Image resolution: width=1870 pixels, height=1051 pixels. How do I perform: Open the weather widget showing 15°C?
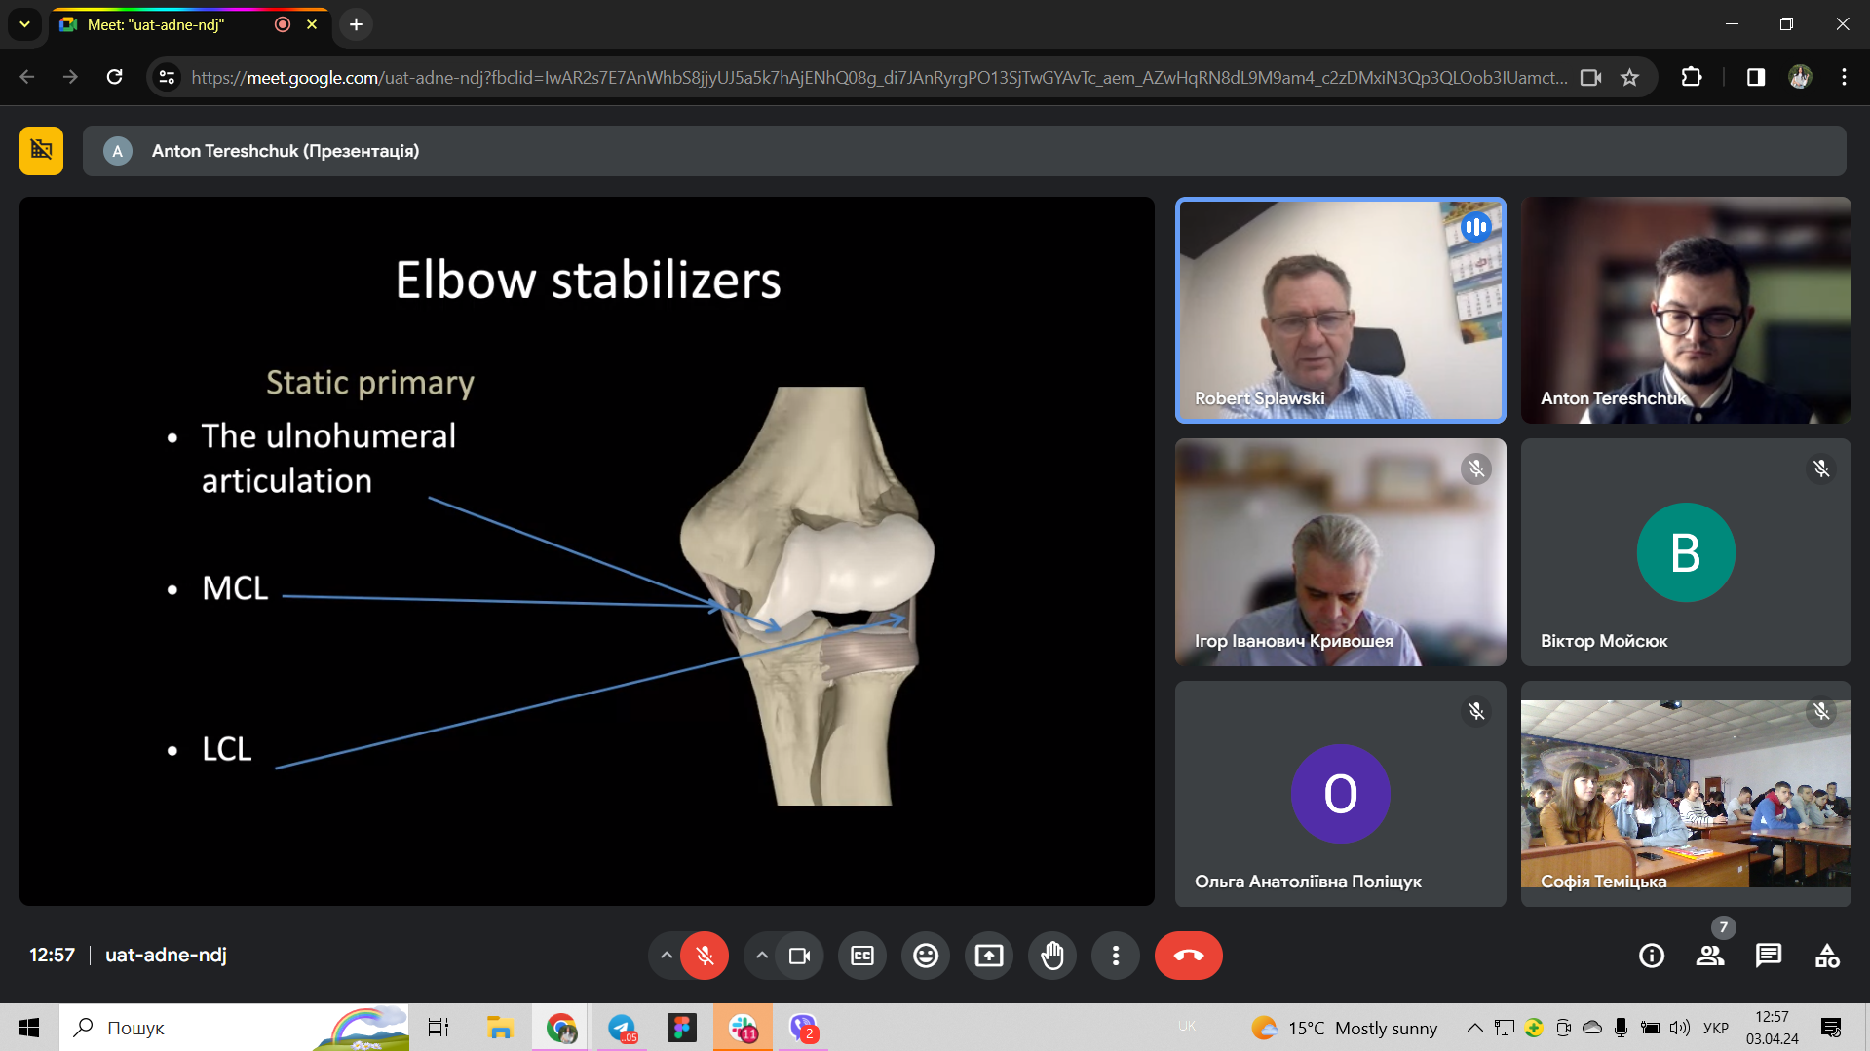1344,1028
